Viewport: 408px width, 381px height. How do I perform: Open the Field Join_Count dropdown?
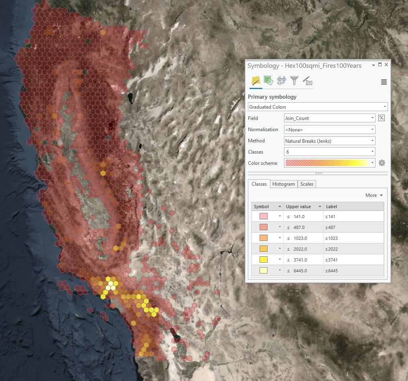click(x=329, y=118)
